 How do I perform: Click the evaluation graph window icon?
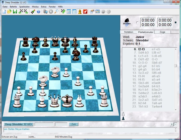click(97, 12)
